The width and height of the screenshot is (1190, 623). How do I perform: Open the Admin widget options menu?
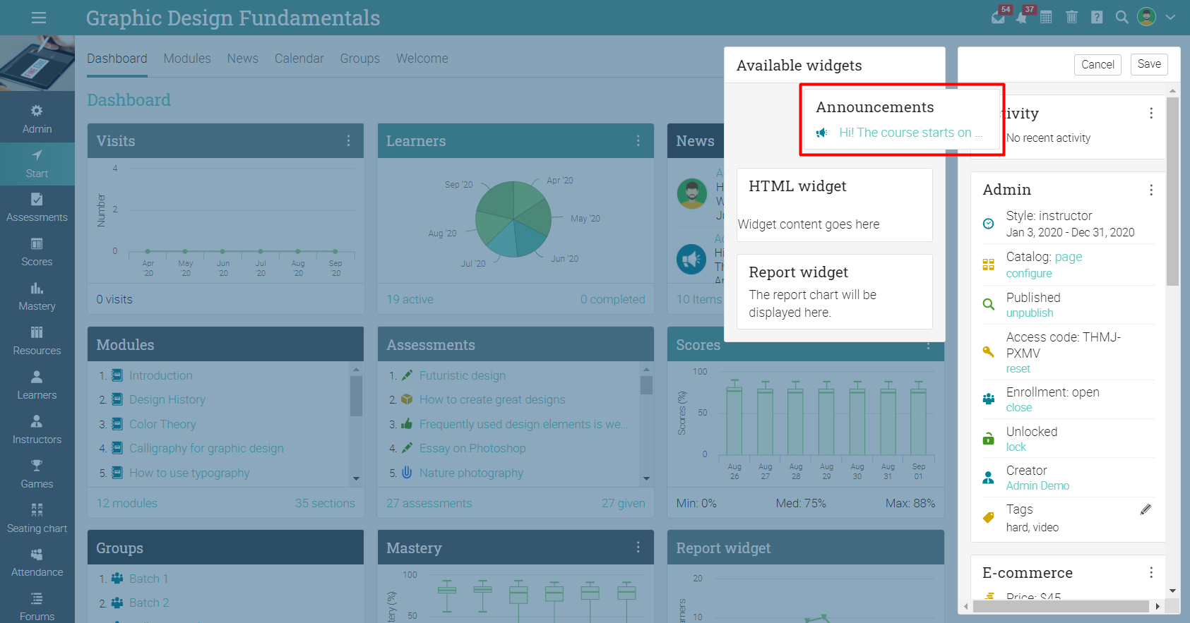tap(1151, 190)
